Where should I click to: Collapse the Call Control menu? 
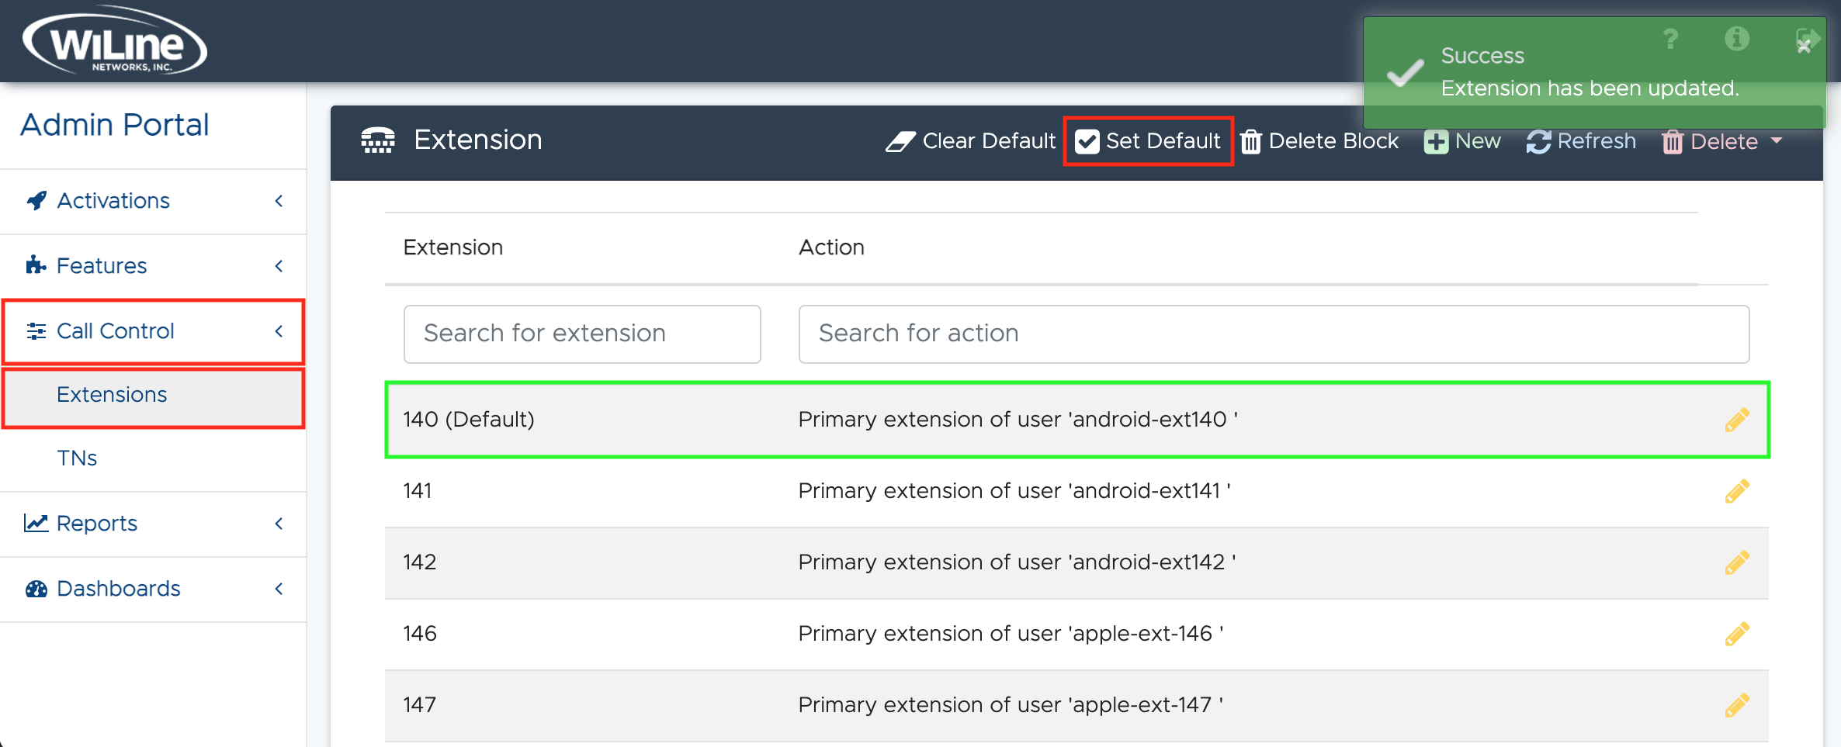153,331
